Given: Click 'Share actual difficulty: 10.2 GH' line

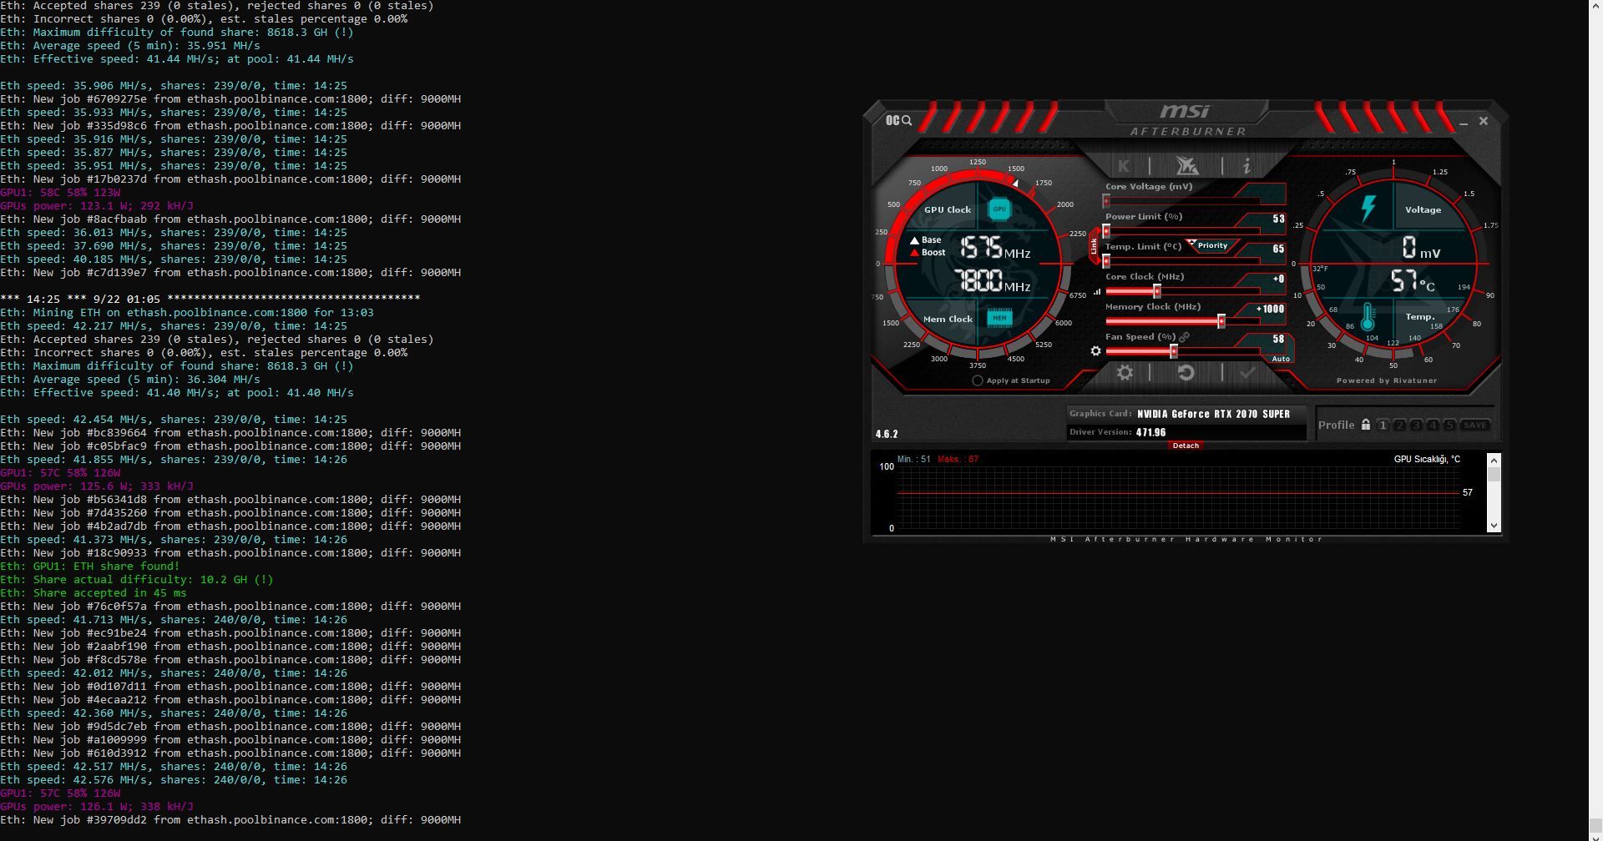Looking at the screenshot, I should coord(137,580).
